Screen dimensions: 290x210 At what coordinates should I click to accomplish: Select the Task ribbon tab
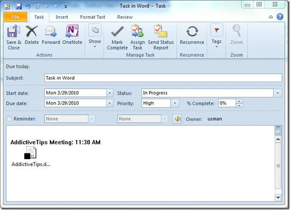[39, 17]
